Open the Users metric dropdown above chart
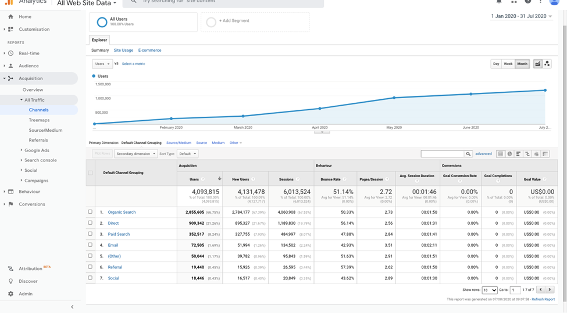Viewport: 567px width, 313px height. click(x=102, y=64)
